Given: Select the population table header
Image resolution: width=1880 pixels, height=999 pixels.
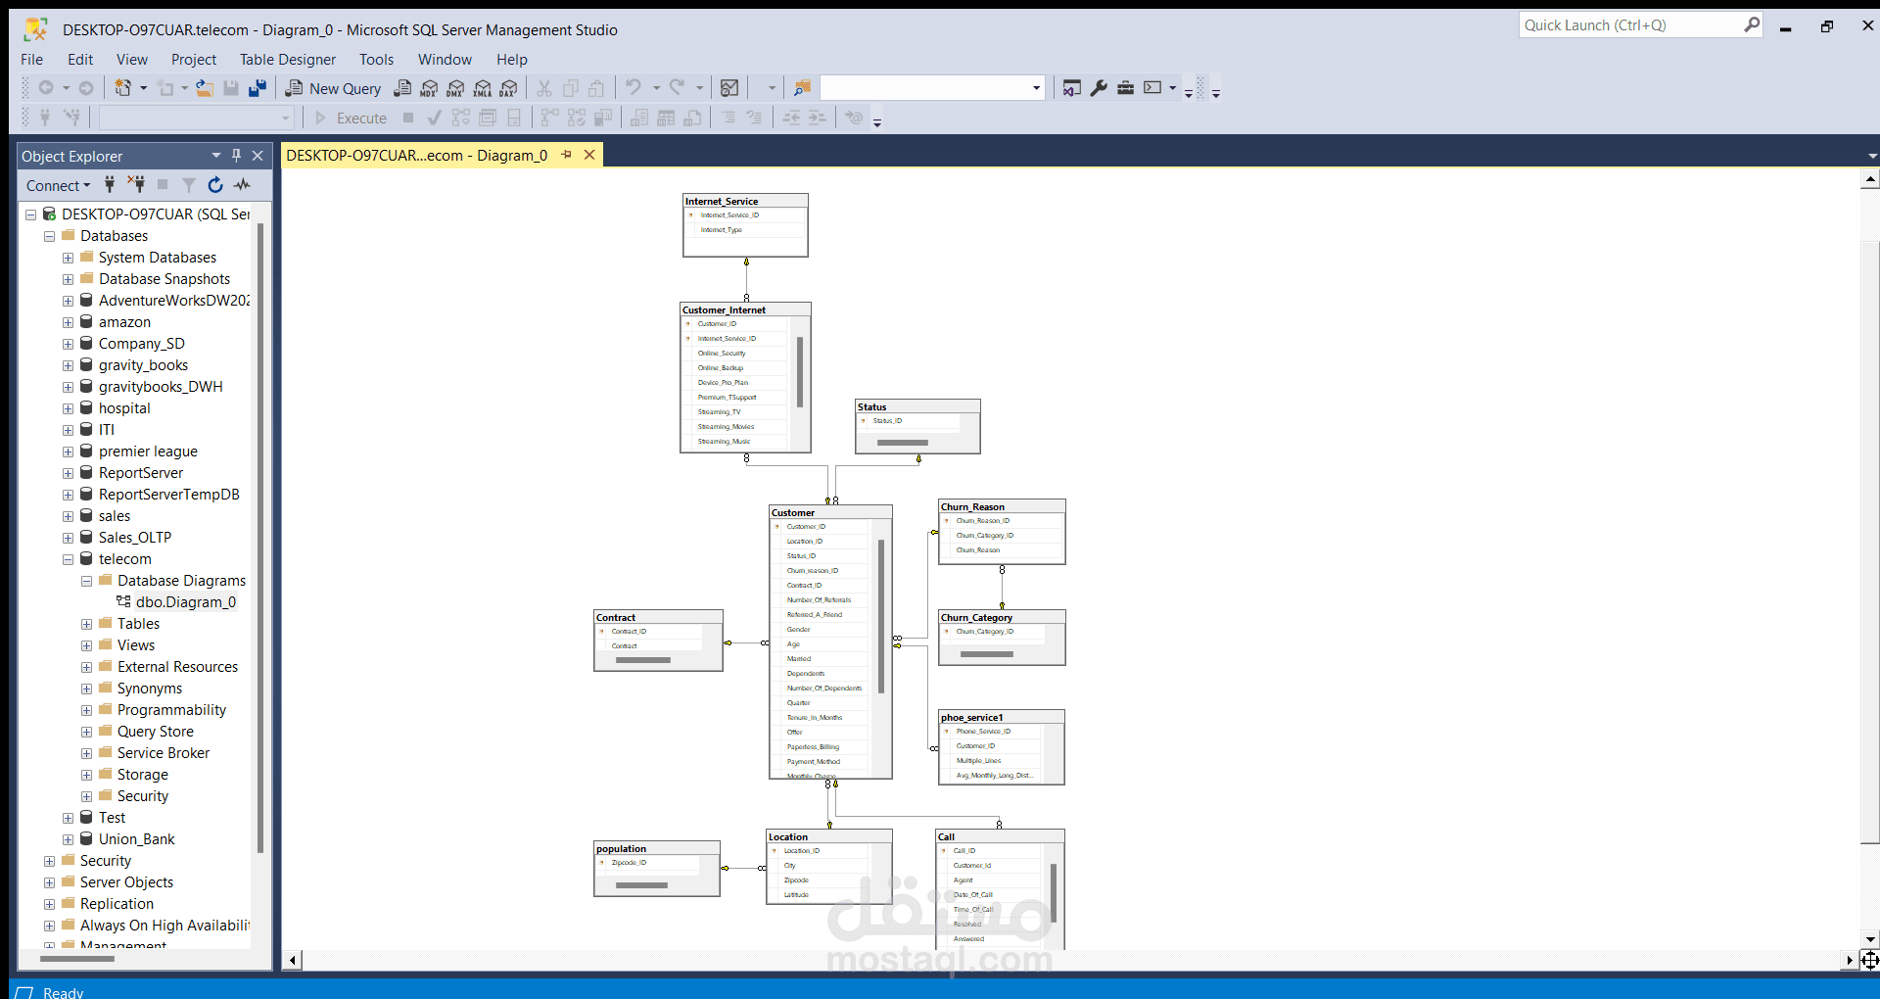Looking at the screenshot, I should click(657, 848).
